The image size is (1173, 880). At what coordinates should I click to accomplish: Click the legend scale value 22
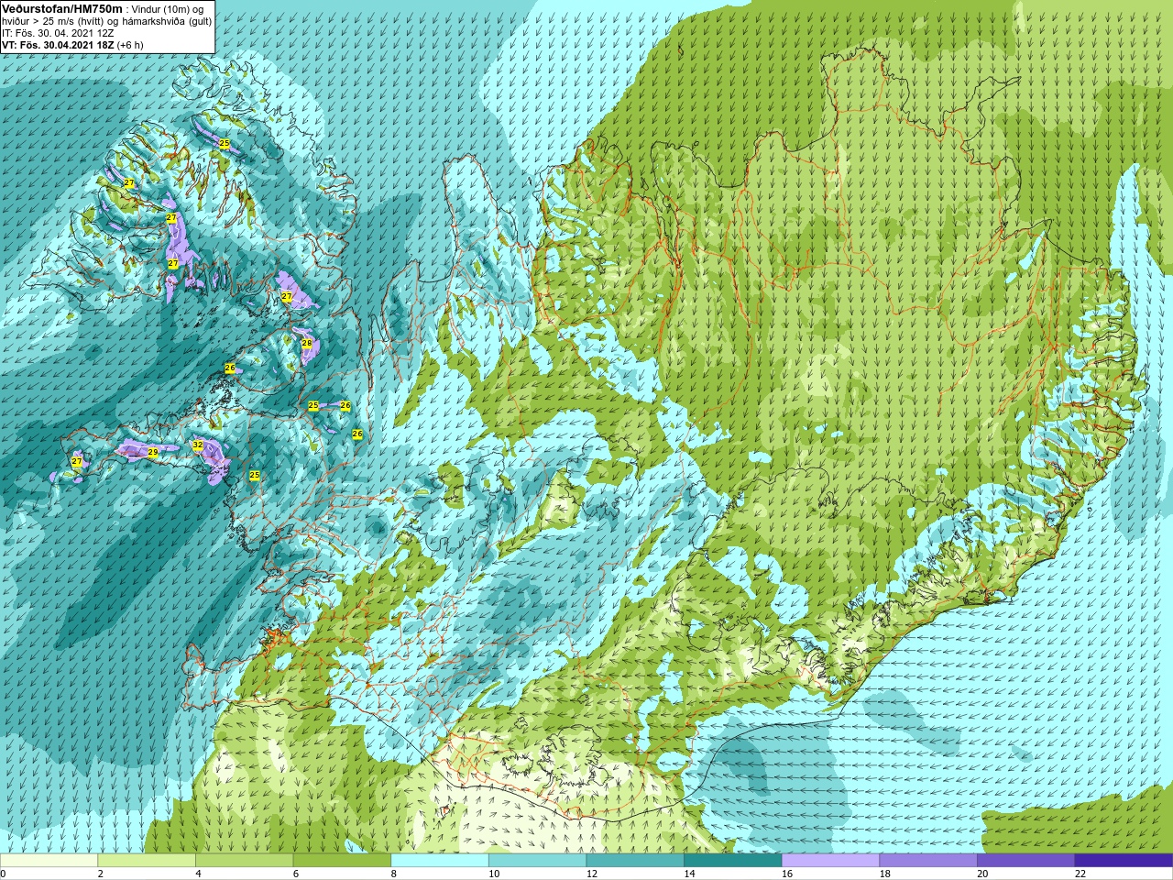coord(1080,874)
